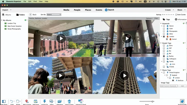Collapse the People Tags section
The image size is (187, 105).
point(161,43)
